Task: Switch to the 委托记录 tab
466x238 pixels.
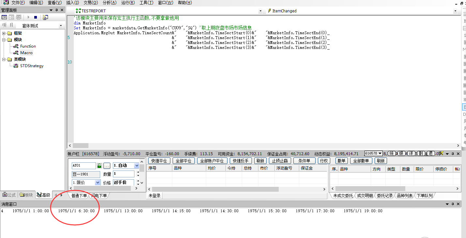Action: point(385,196)
